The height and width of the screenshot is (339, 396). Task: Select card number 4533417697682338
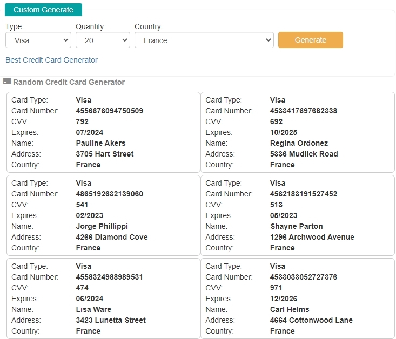pos(304,111)
